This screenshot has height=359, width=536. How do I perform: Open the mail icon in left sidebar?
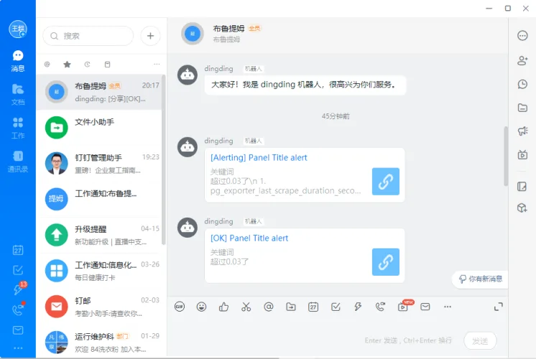[x=18, y=330]
